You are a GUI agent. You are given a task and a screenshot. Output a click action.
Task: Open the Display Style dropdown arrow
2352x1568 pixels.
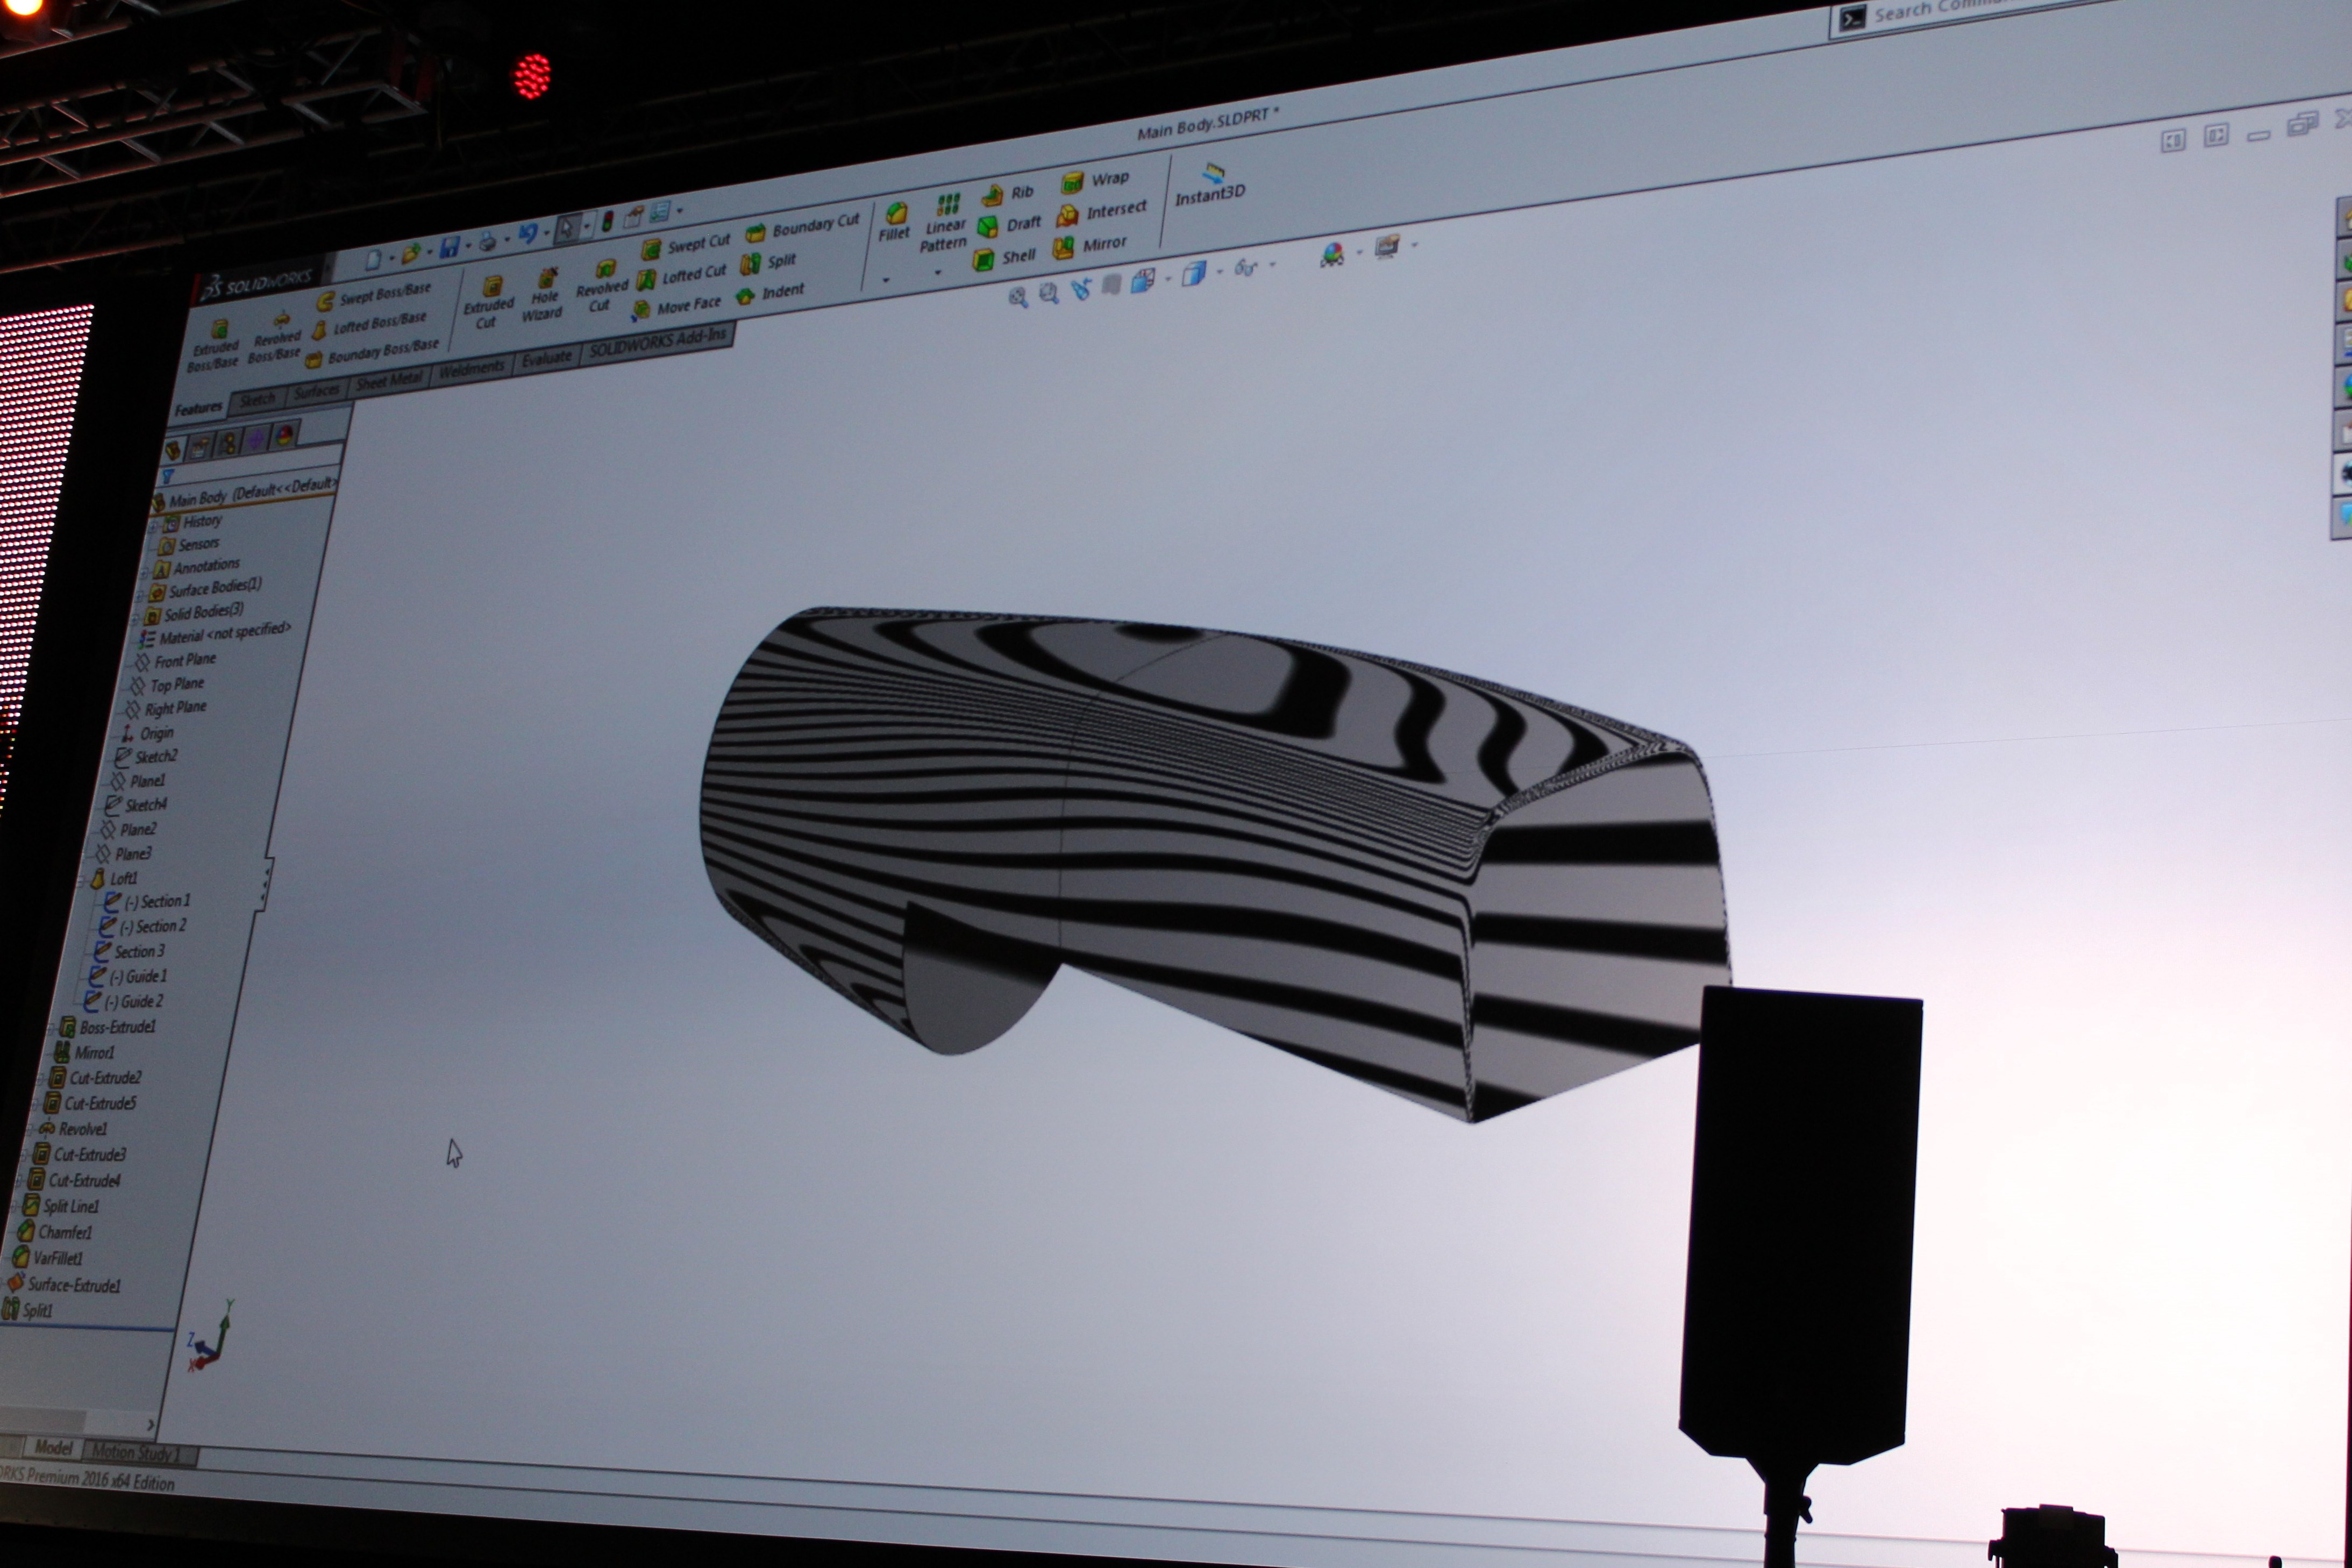point(1219,272)
